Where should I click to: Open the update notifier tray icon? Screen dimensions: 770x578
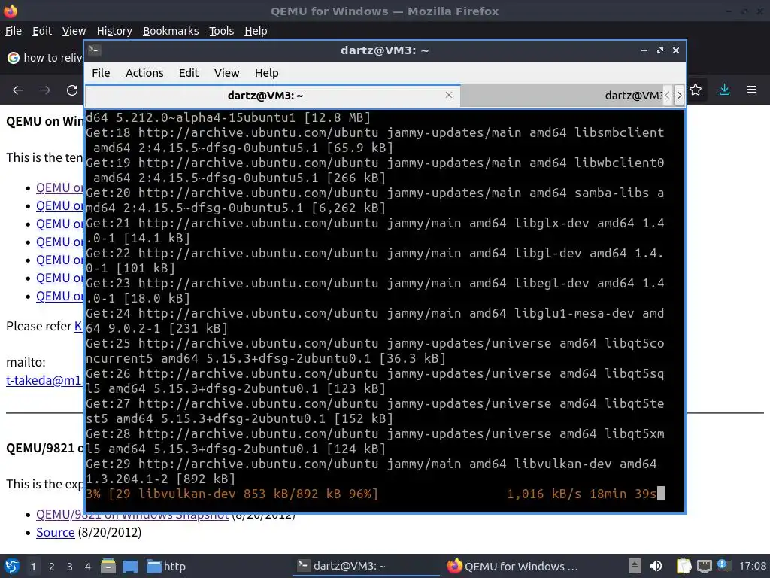click(x=723, y=565)
